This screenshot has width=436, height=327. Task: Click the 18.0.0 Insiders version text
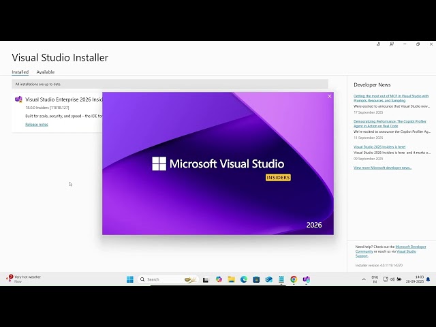pos(47,108)
